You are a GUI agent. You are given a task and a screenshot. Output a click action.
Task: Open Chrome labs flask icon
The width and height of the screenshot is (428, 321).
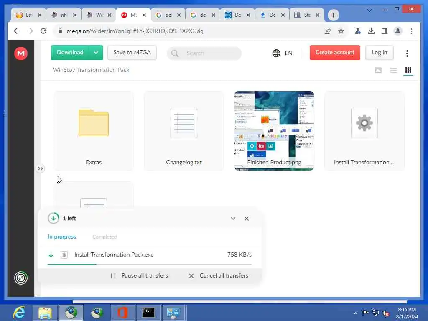[x=358, y=31]
